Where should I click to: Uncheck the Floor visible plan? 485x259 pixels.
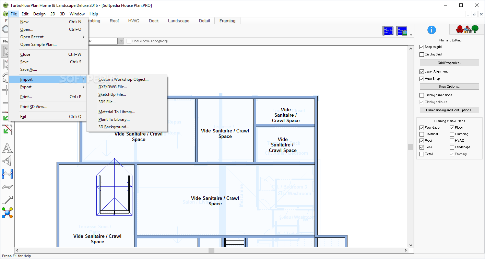(x=452, y=128)
